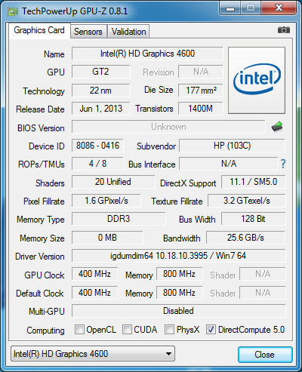Click the GPU Clock row Shader N/A field

263,274
